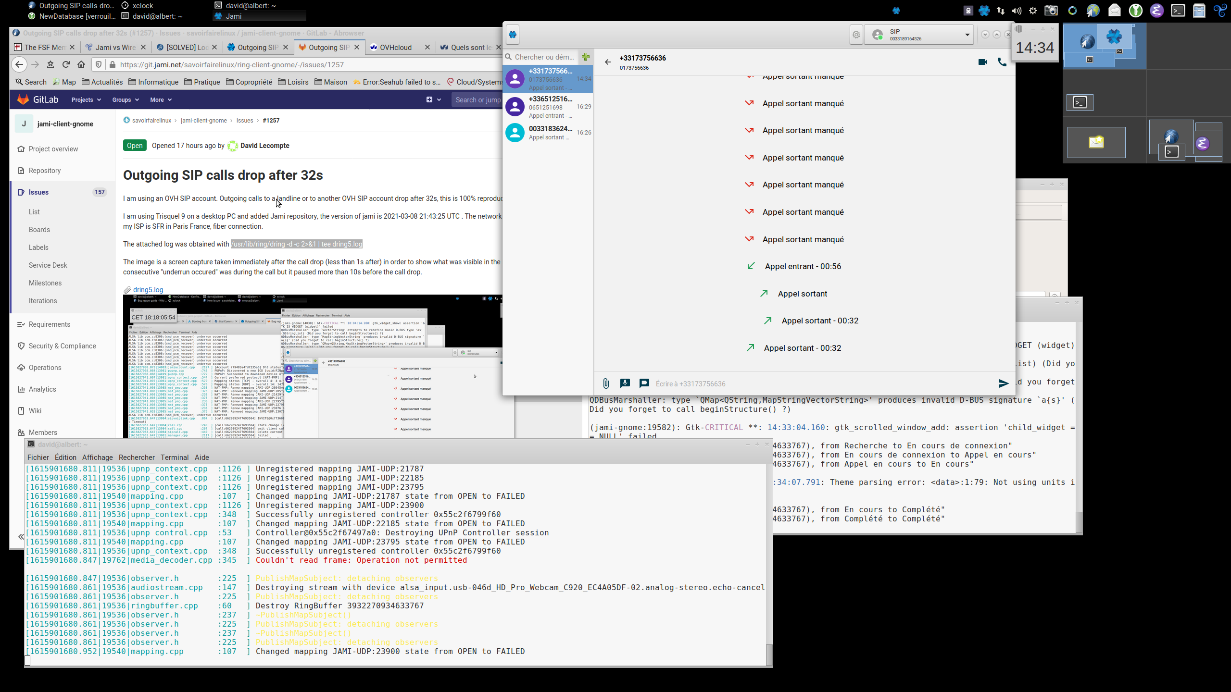Open dring5.log attachment link

(148, 289)
